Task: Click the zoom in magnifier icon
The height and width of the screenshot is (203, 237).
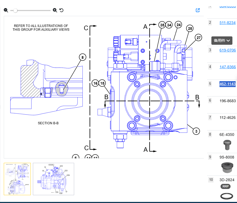Action: [x=55, y=10]
